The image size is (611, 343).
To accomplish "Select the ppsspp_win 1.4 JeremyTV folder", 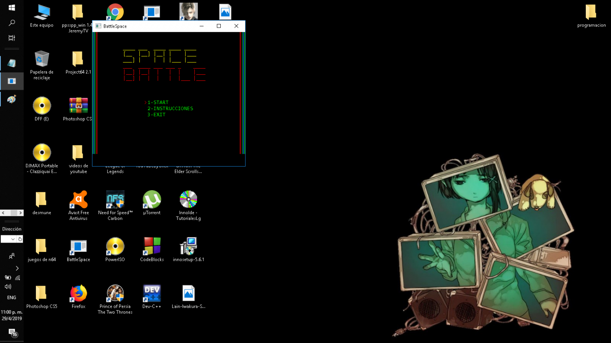I will [x=77, y=18].
